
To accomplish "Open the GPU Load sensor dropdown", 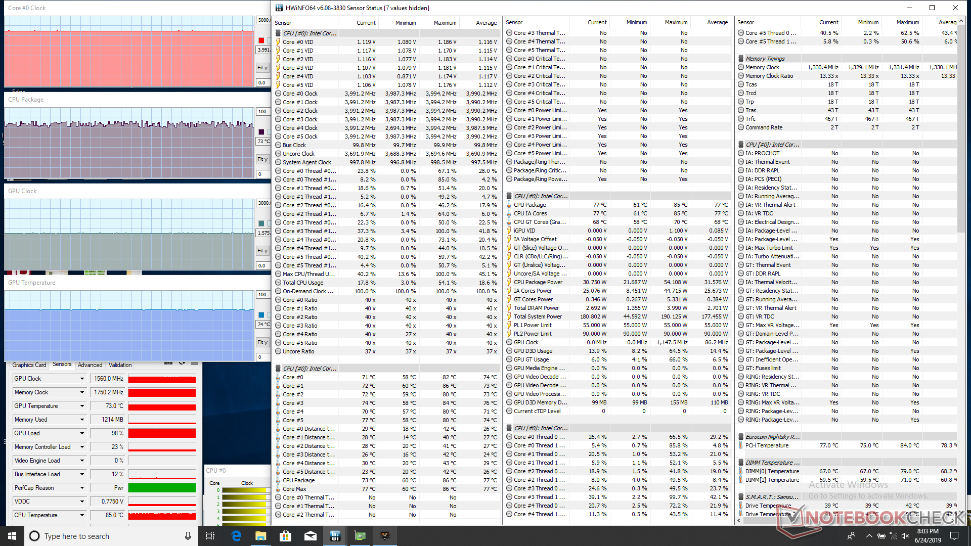I will click(82, 433).
